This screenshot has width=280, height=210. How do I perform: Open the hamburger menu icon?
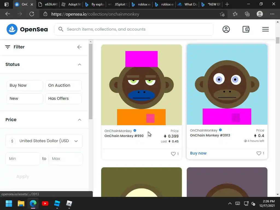point(266,29)
